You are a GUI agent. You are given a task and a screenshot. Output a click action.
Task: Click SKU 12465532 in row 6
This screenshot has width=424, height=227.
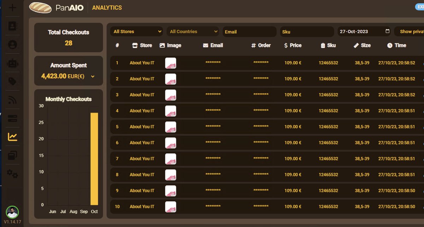[x=328, y=143]
